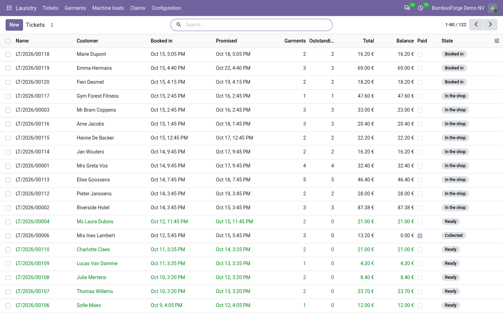This screenshot has width=503, height=314.
Task: Open the Tickets actions kebab menu
Action: [52, 25]
